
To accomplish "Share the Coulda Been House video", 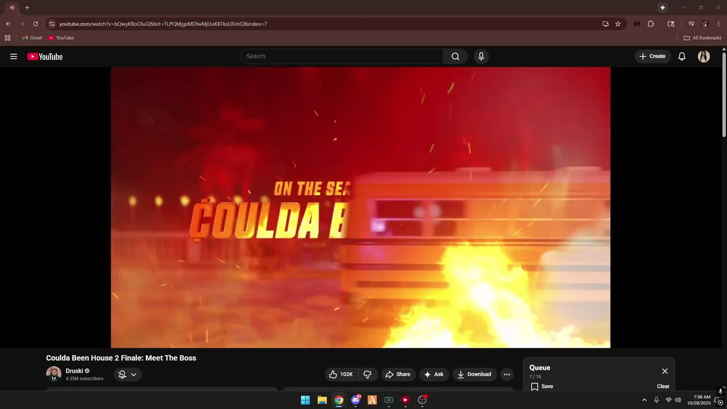I will (x=398, y=374).
